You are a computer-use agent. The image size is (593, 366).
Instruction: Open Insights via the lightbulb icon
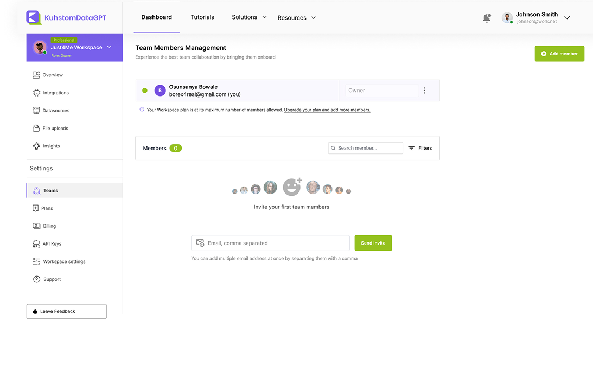36,146
